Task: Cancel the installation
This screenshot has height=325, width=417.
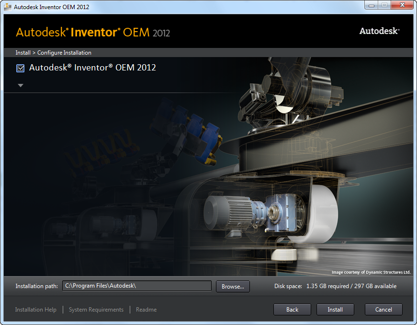Action: point(383,310)
